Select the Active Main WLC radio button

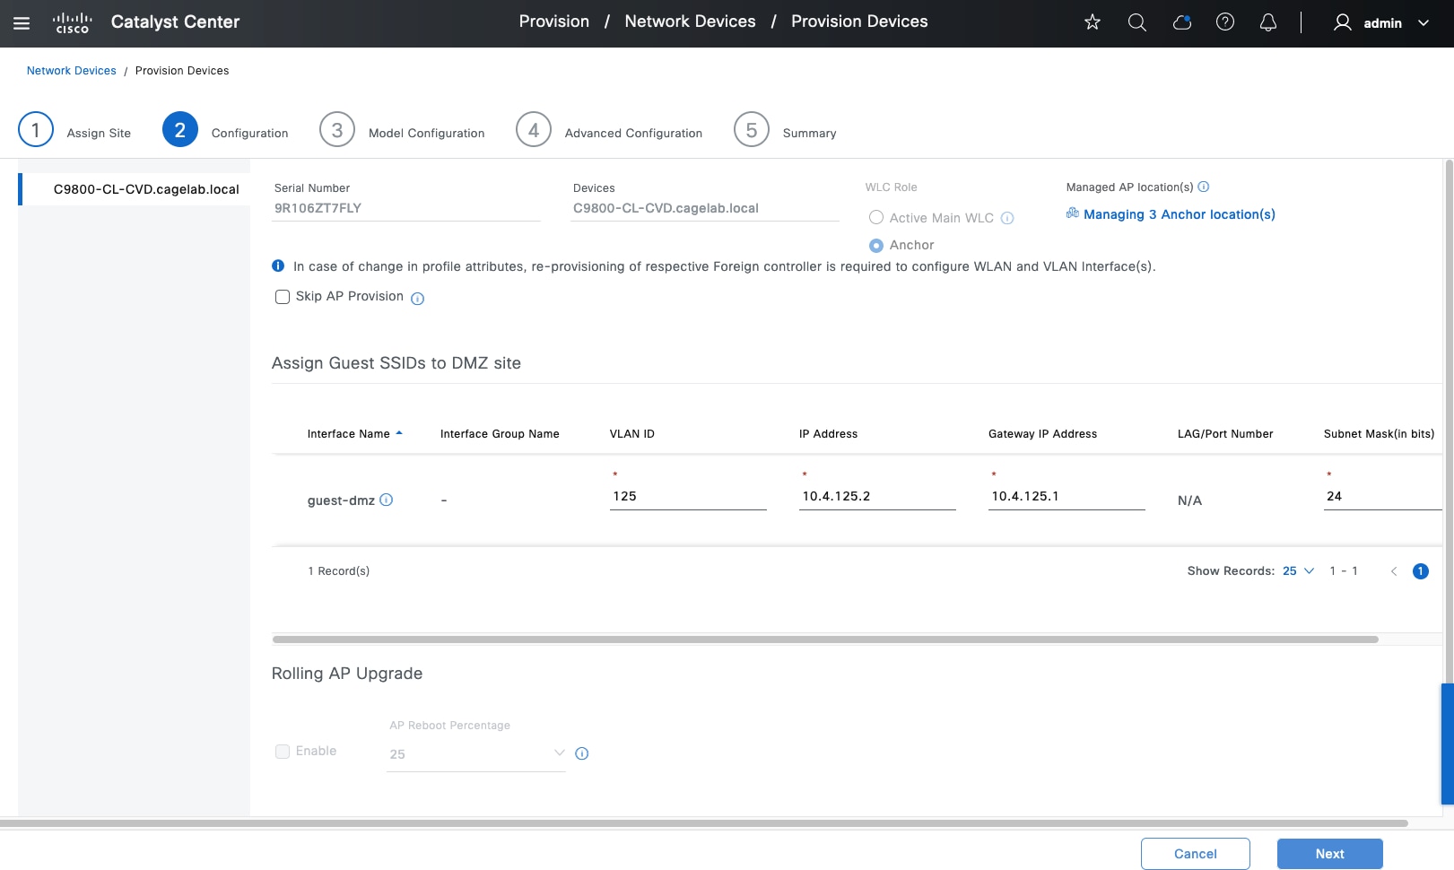[x=876, y=218]
